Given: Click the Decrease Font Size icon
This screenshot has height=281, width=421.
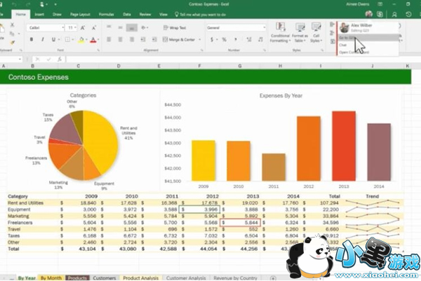Looking at the screenshot, I should point(94,27).
